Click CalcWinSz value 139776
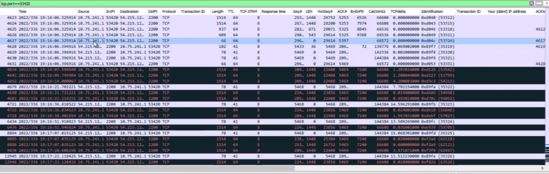Screen dimensions: 549x174 pos(382,46)
